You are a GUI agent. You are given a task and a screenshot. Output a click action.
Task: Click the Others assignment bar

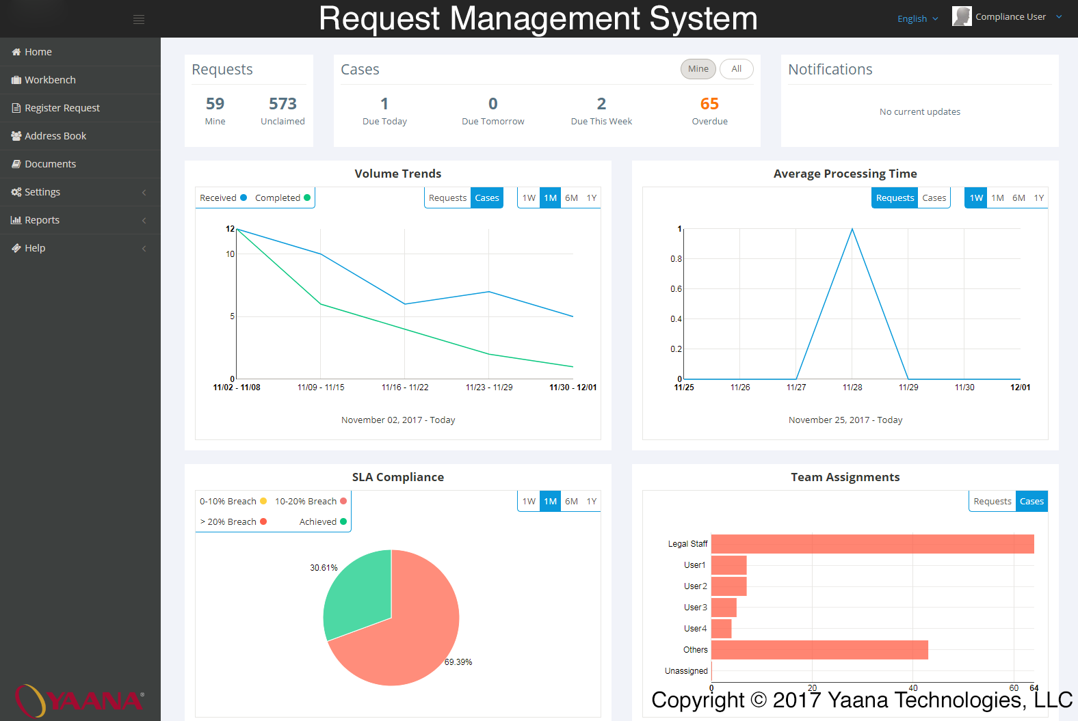pyautogui.click(x=819, y=650)
